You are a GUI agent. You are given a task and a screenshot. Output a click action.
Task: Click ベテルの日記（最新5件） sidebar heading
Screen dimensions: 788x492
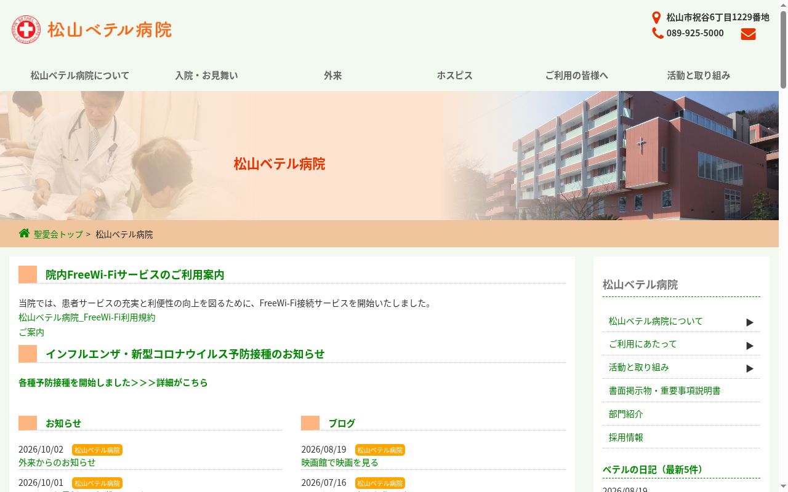[x=653, y=469]
